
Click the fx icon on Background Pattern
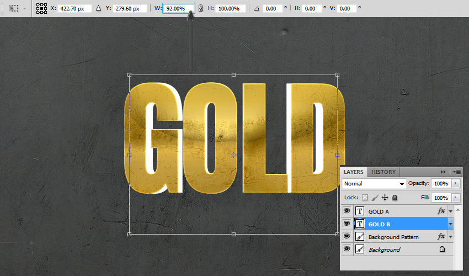pos(441,236)
